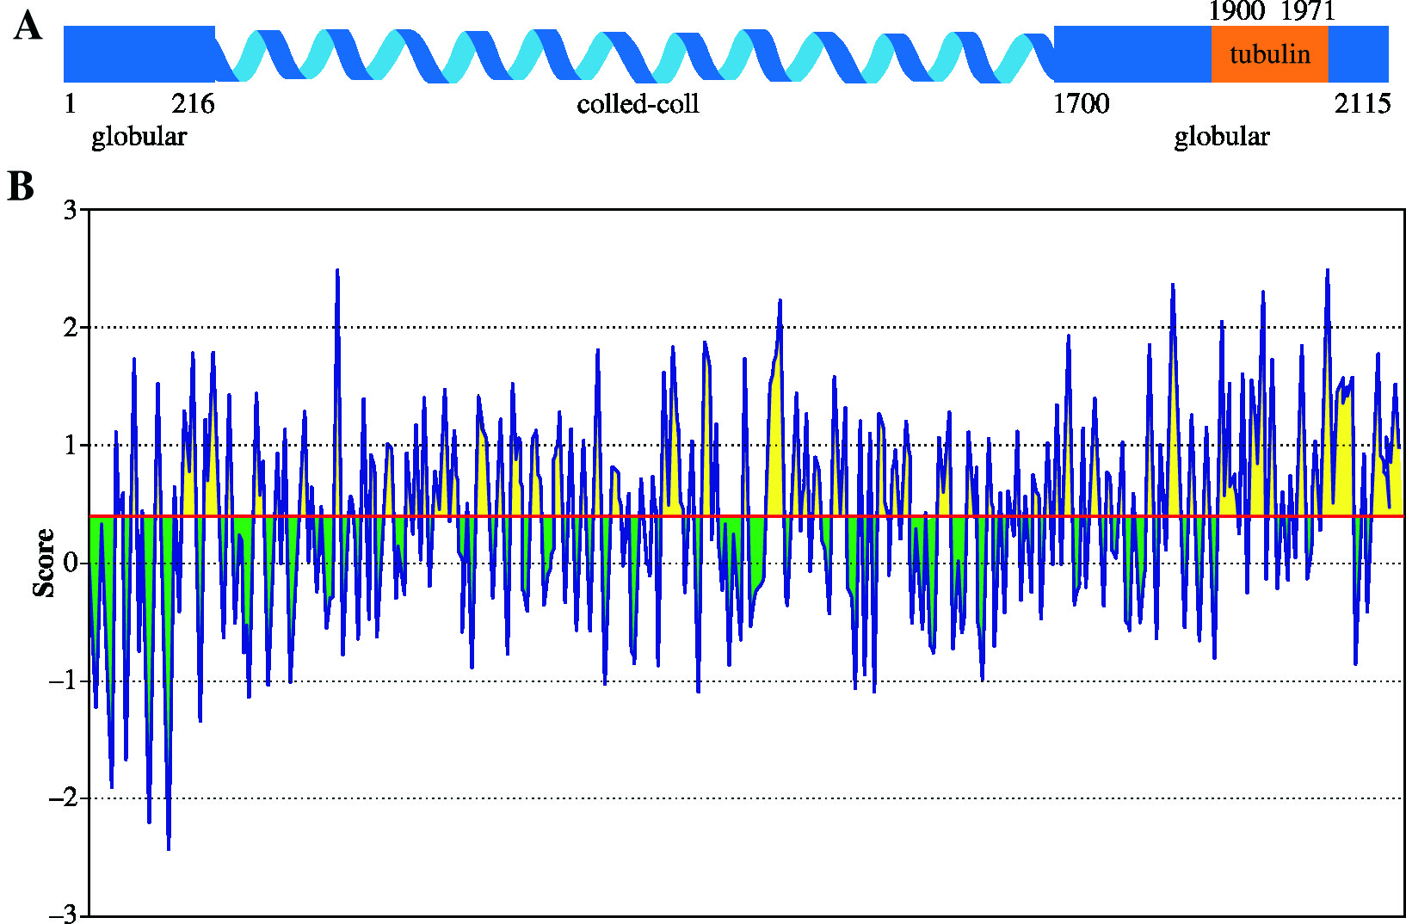Click the panel A label

[28, 26]
